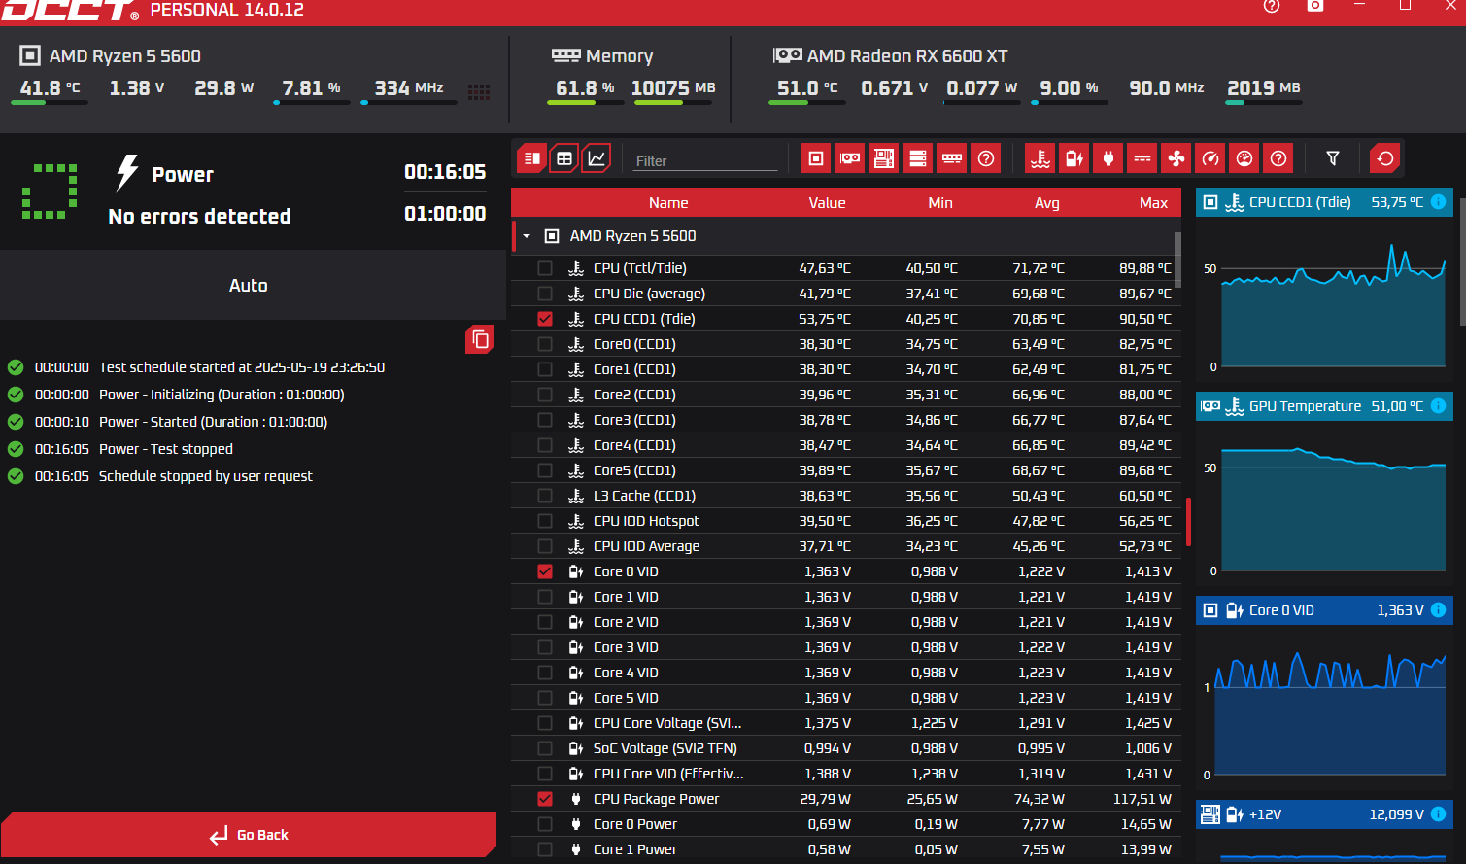This screenshot has height=864, width=1466.
Task: Uncheck the Core 0 VID checkbox
Action: 545,571
